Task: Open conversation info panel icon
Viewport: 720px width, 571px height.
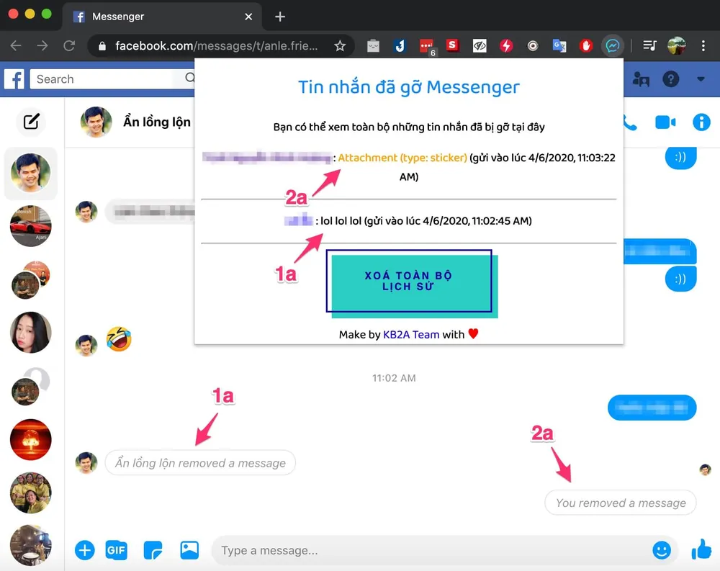Action: pyautogui.click(x=701, y=122)
